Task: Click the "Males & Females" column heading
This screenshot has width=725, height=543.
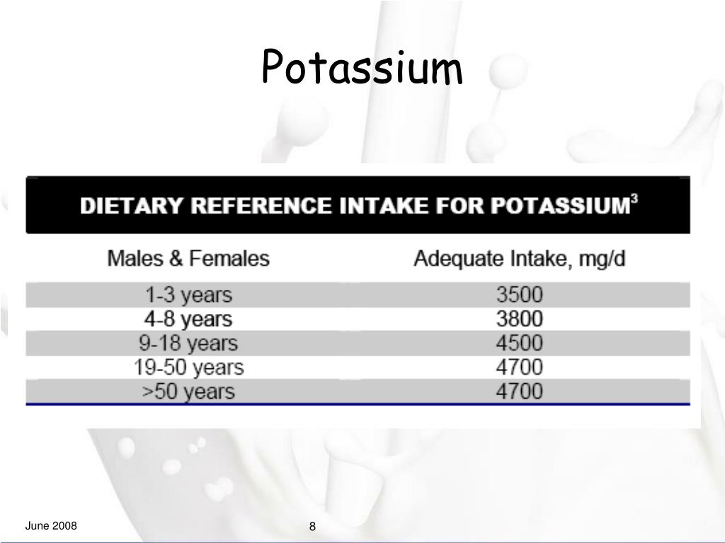Action: click(x=188, y=258)
